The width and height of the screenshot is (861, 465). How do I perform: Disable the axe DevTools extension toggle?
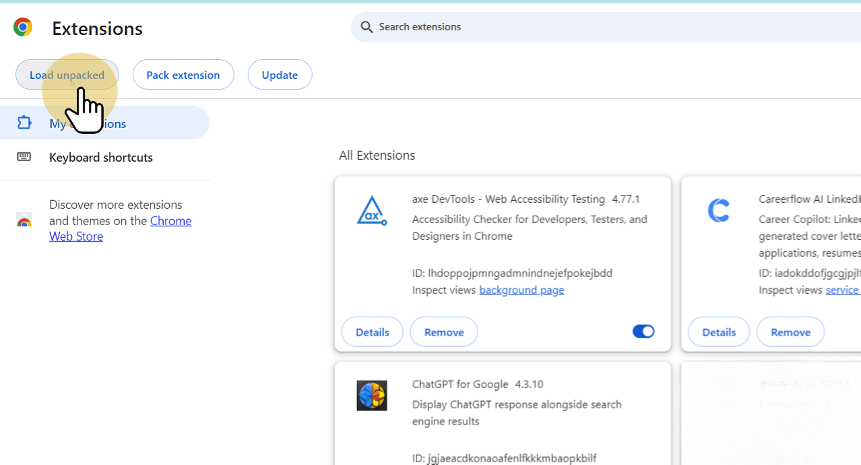point(643,332)
